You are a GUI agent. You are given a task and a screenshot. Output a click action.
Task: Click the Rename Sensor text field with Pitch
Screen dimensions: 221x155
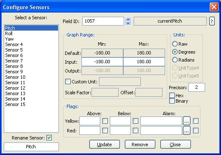pyautogui.click(x=31, y=147)
